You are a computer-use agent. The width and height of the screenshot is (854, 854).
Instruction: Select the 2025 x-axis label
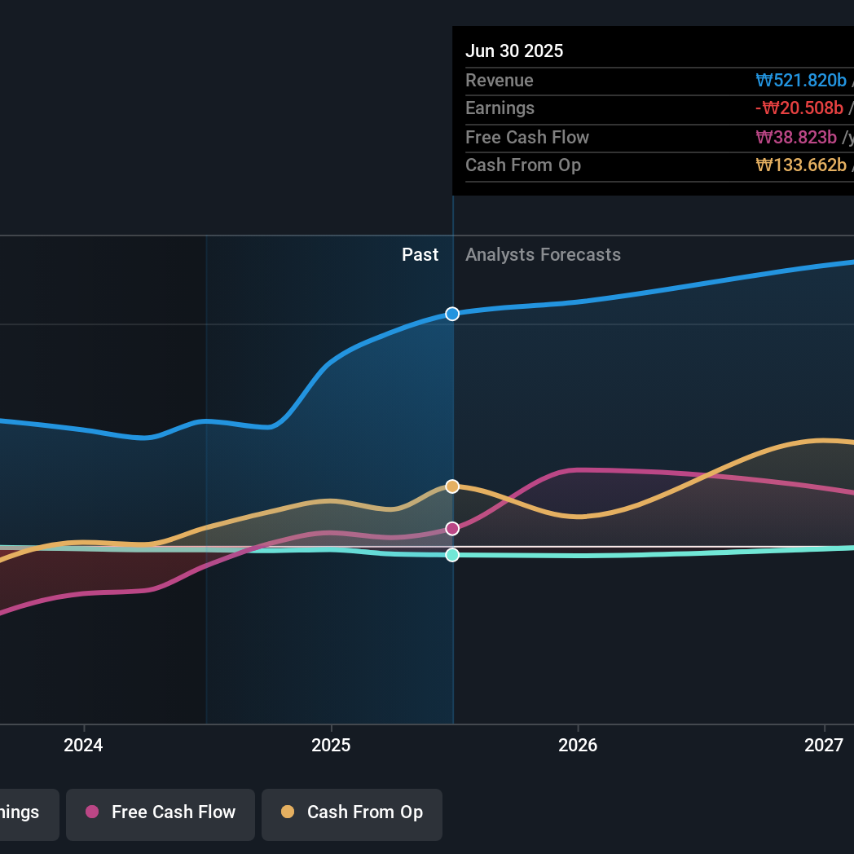(x=331, y=746)
